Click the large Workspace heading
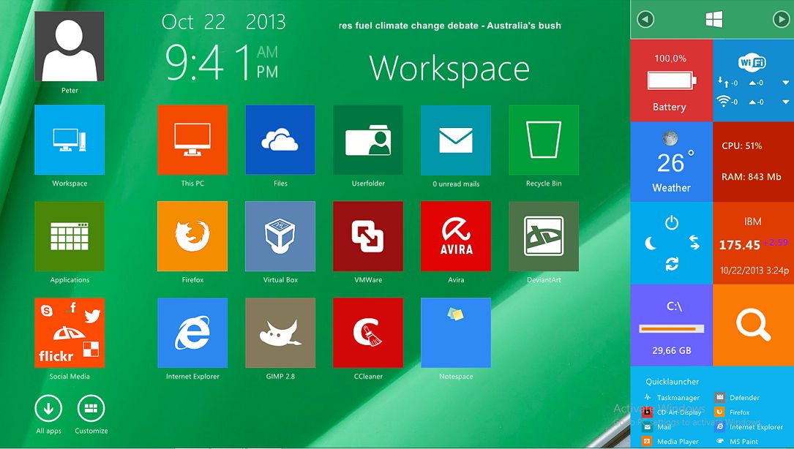Viewport: 794px width, 449px height. [x=449, y=68]
